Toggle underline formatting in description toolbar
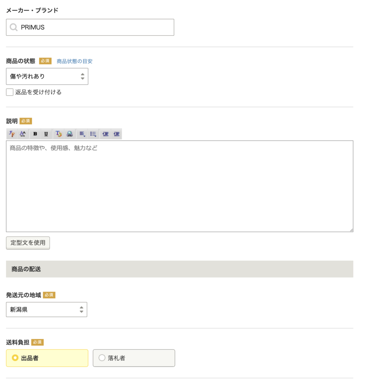This screenshot has height=385, width=365. click(x=46, y=134)
